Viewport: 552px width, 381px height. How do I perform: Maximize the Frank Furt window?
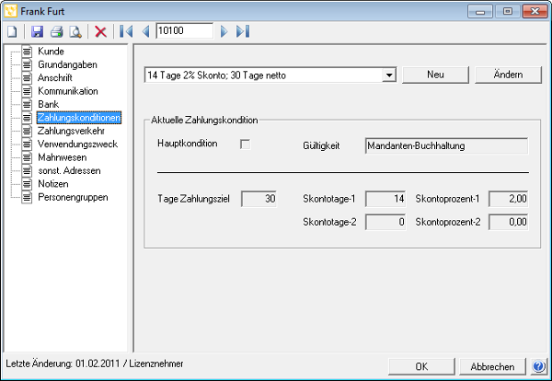pos(507,11)
